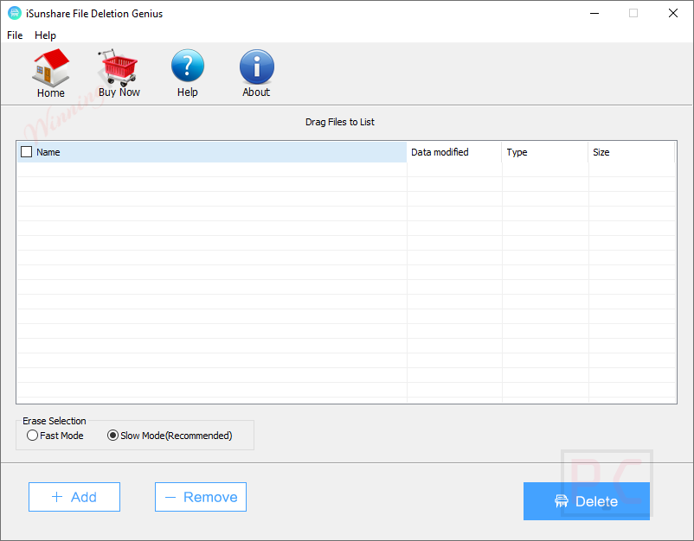Image resolution: width=694 pixels, height=541 pixels.
Task: Click the Size column header
Action: coord(632,152)
